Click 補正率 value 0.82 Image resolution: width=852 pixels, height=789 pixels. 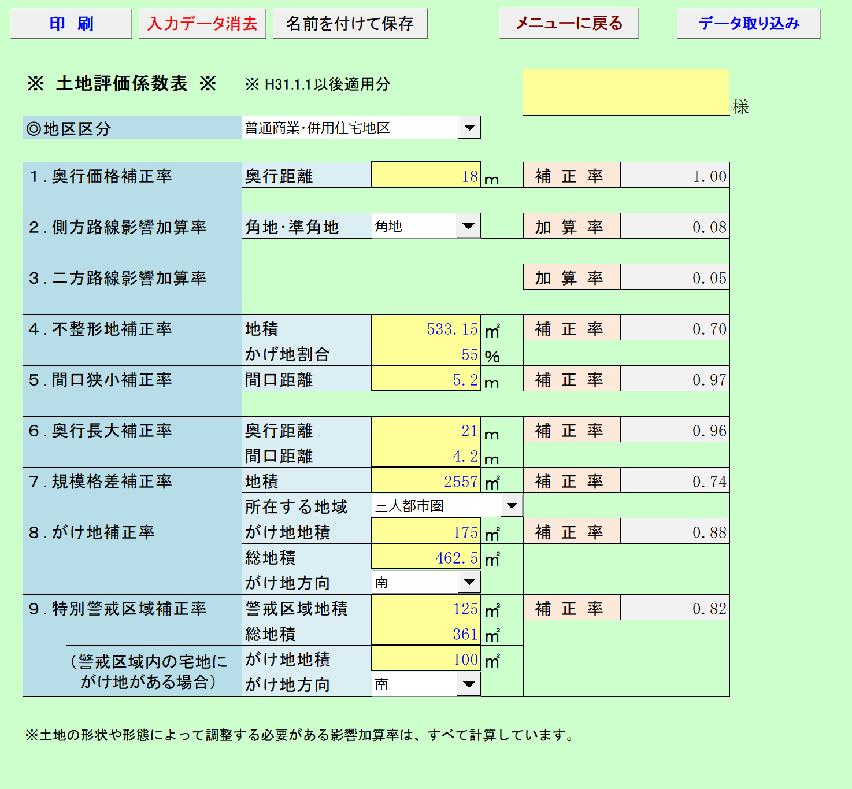coord(675,608)
